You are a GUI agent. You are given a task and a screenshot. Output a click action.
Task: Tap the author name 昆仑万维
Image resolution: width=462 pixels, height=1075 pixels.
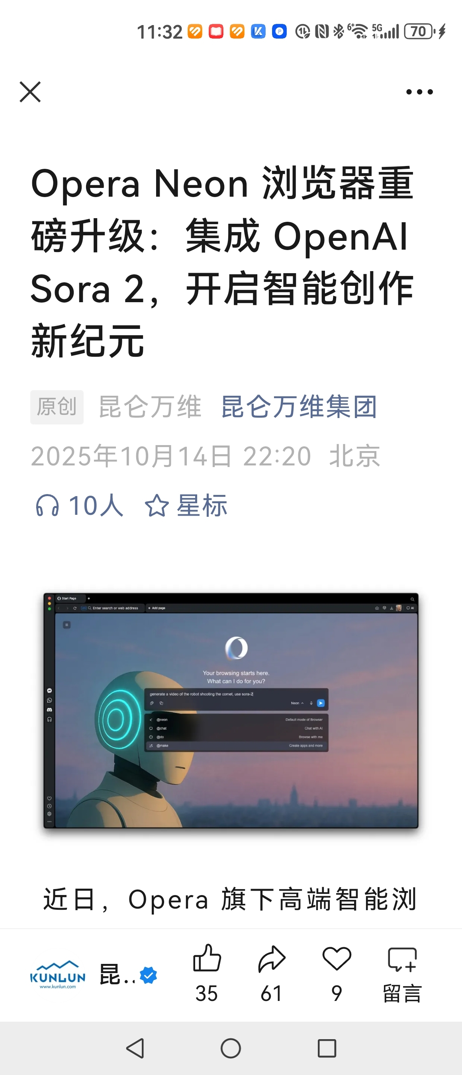pyautogui.click(x=150, y=407)
